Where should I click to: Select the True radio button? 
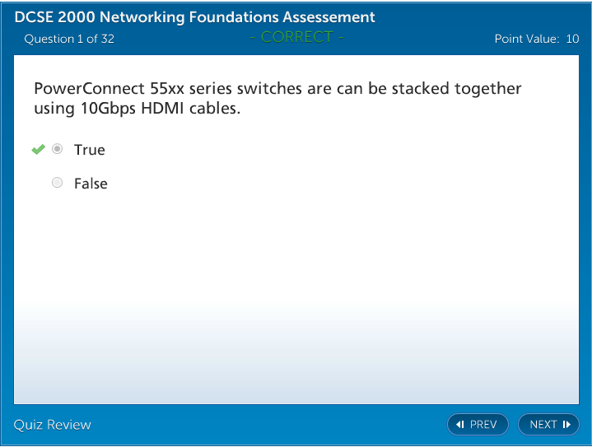coord(57,149)
